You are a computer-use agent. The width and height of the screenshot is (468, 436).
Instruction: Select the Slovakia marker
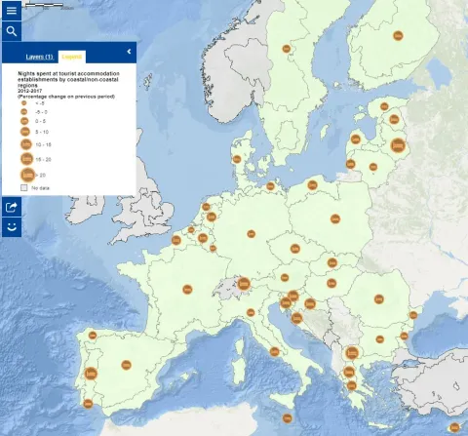point(332,262)
